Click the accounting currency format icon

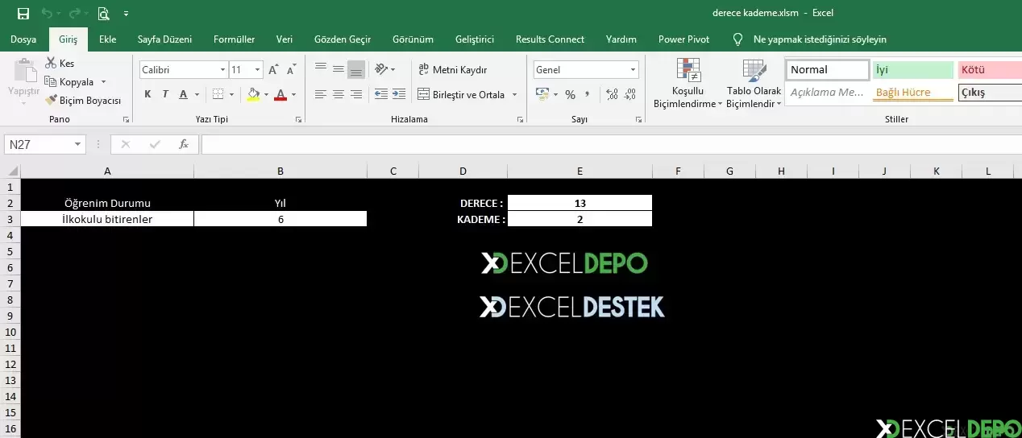point(542,94)
